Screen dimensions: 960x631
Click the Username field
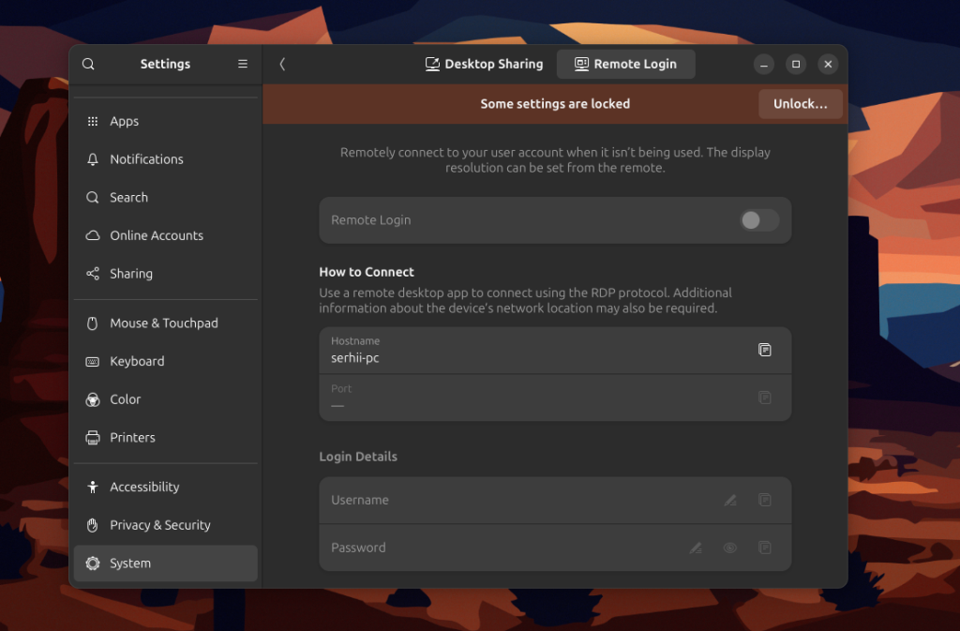point(555,500)
